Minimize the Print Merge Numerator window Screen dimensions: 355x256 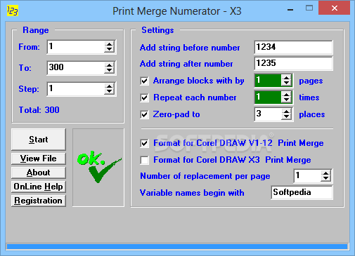290,10
